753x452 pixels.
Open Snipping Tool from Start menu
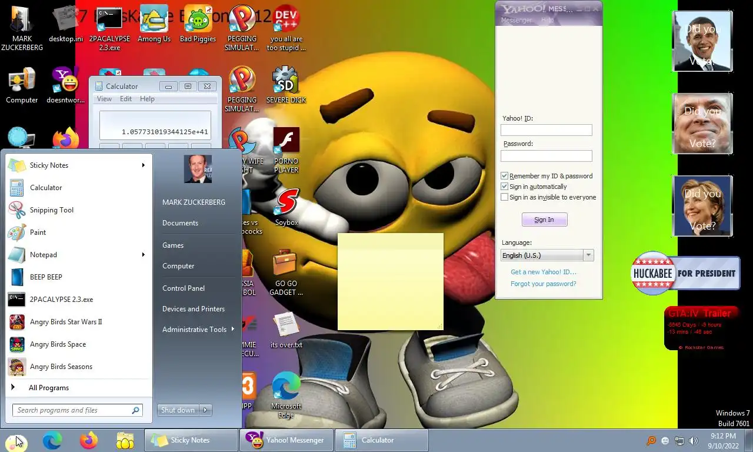tap(78, 210)
